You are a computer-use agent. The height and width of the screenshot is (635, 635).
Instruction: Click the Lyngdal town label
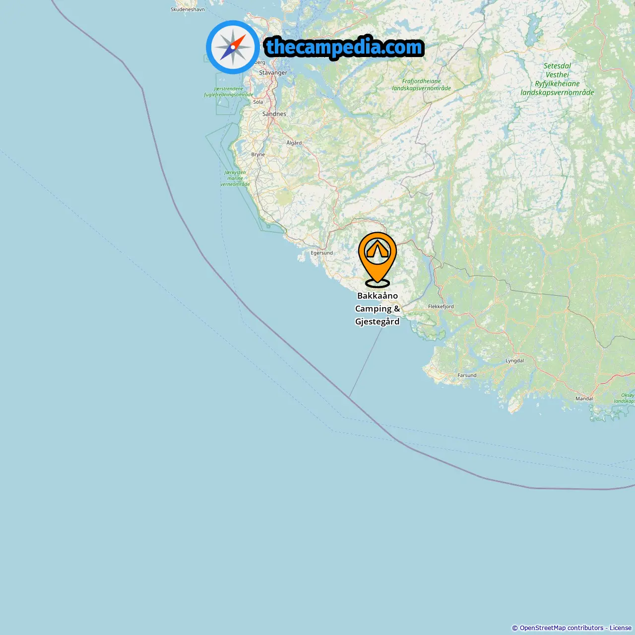point(514,361)
